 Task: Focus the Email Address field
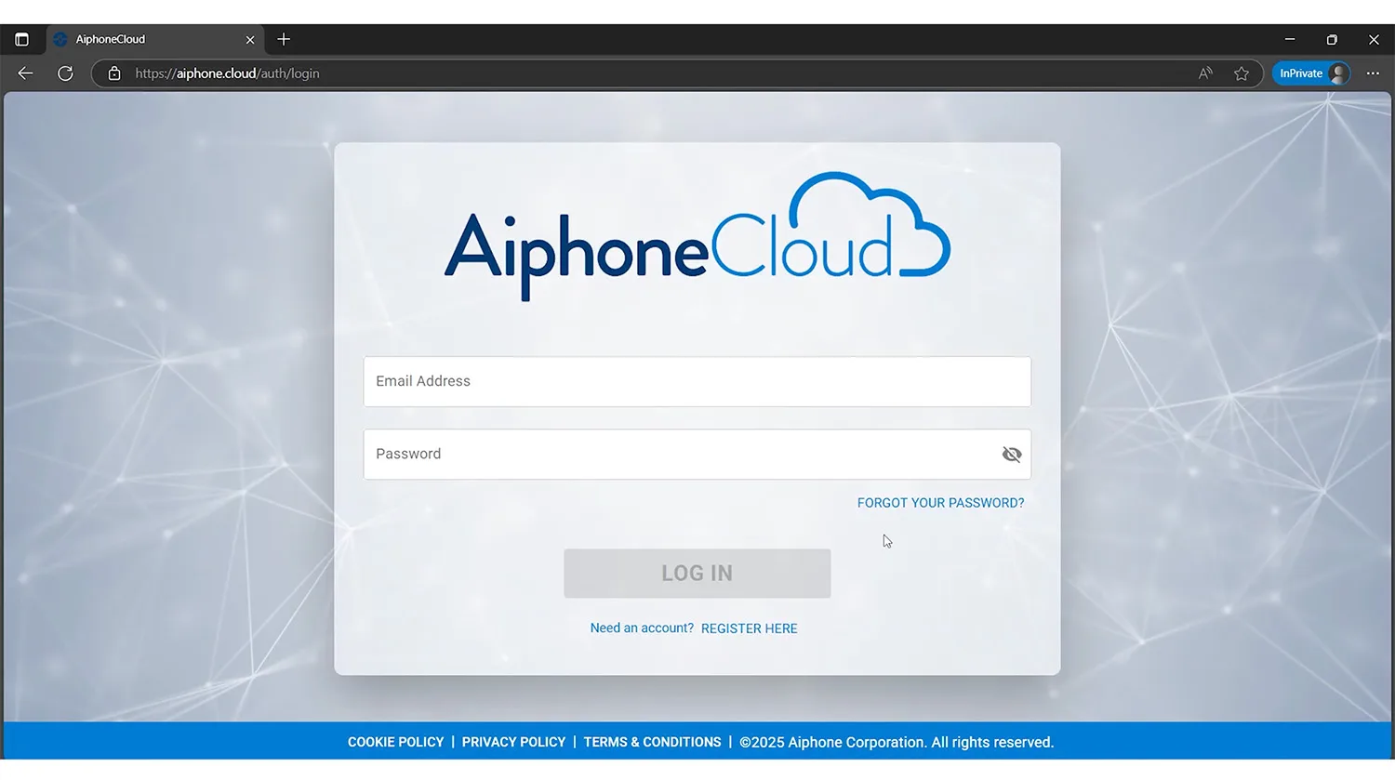pos(697,381)
